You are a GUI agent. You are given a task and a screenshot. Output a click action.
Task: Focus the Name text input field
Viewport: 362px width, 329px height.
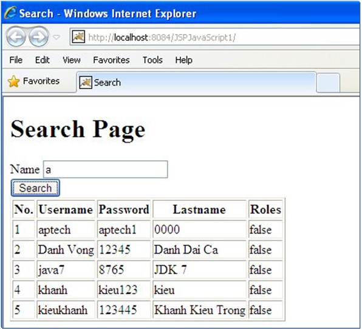point(106,169)
